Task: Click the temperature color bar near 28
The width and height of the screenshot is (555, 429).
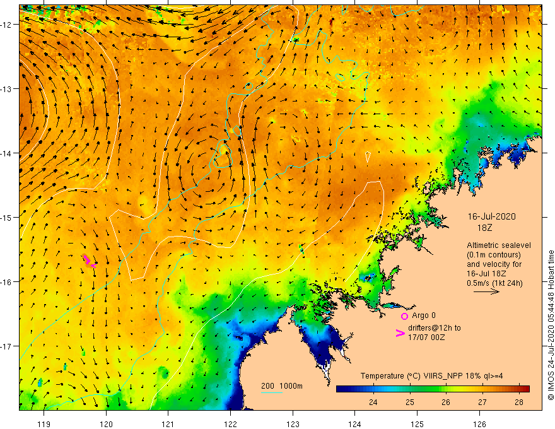Action: point(519,389)
